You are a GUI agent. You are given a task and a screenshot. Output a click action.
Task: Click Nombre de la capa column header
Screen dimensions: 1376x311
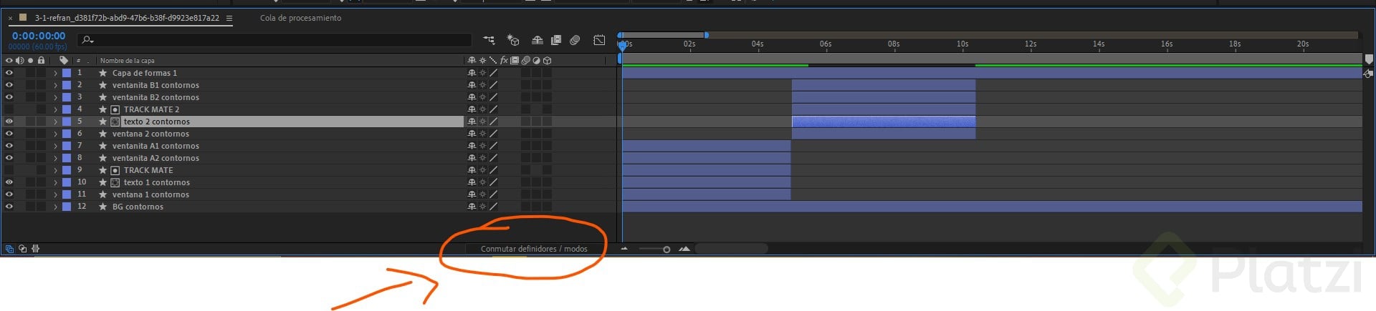click(127, 61)
